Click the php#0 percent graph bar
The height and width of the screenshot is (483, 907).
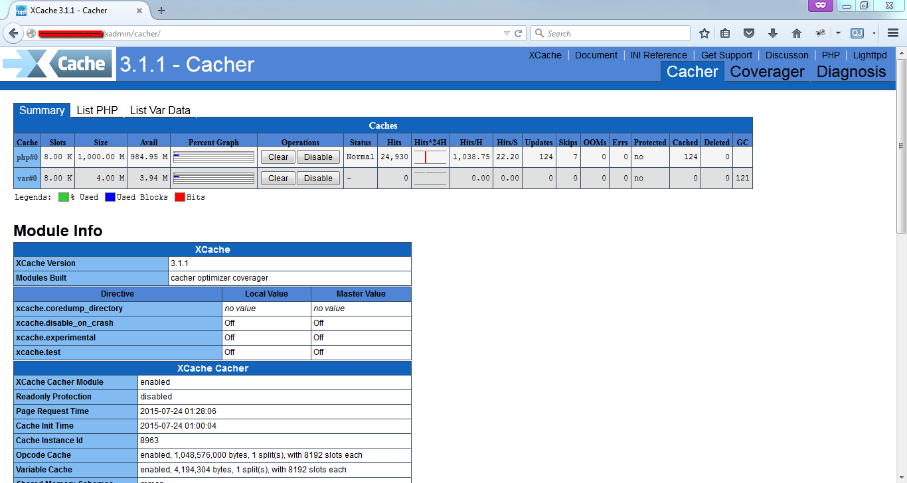coord(214,157)
